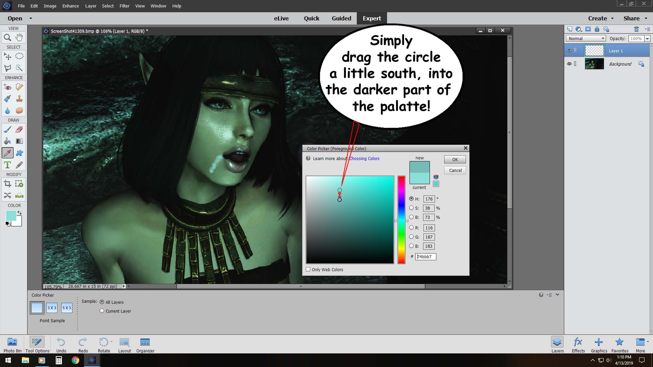Expand the Create dropdown
This screenshot has width=653, height=367.
pyautogui.click(x=612, y=18)
